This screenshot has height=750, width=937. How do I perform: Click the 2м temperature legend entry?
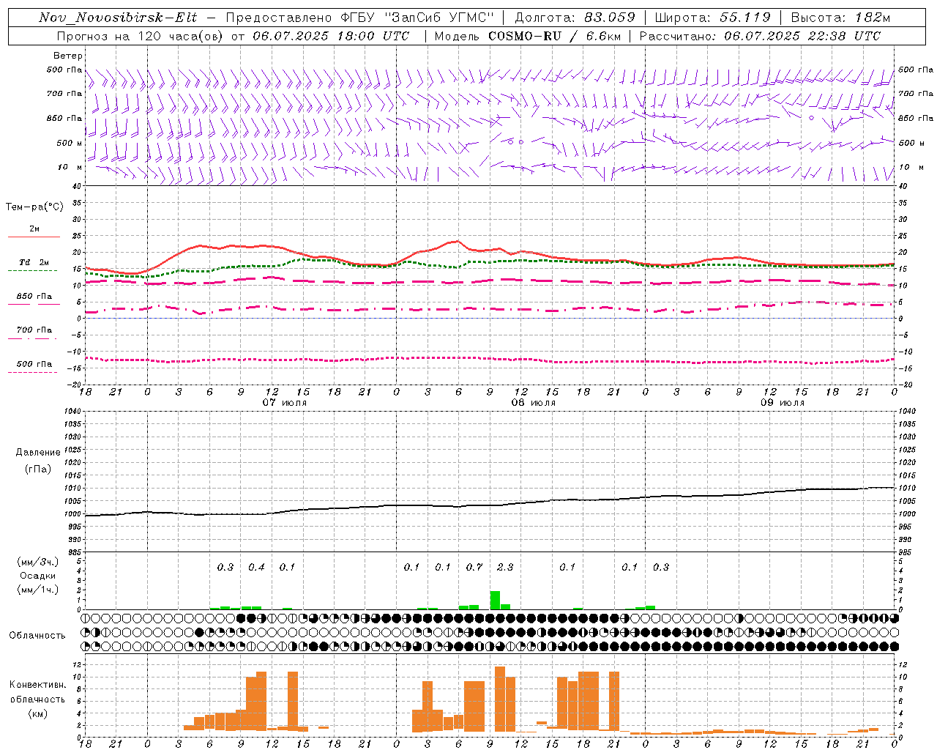tap(34, 229)
